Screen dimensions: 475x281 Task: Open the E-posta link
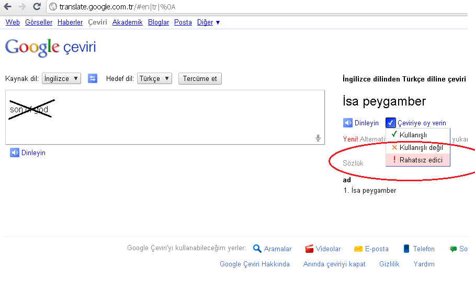pyautogui.click(x=377, y=249)
